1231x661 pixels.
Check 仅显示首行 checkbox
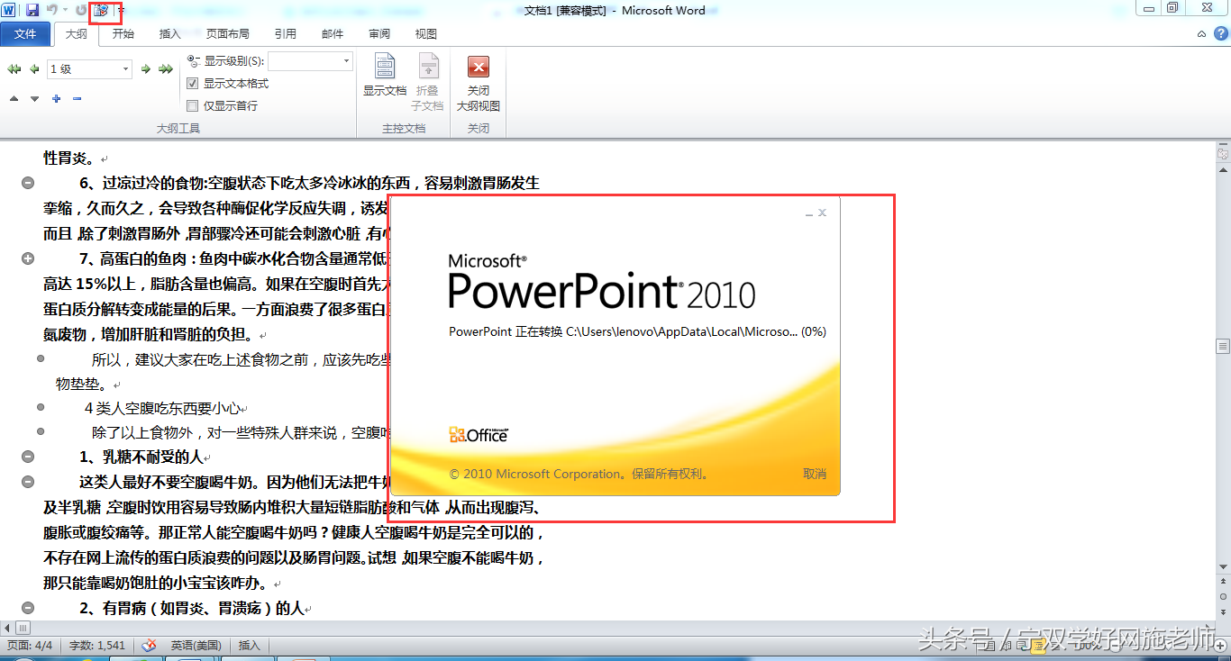tap(192, 105)
